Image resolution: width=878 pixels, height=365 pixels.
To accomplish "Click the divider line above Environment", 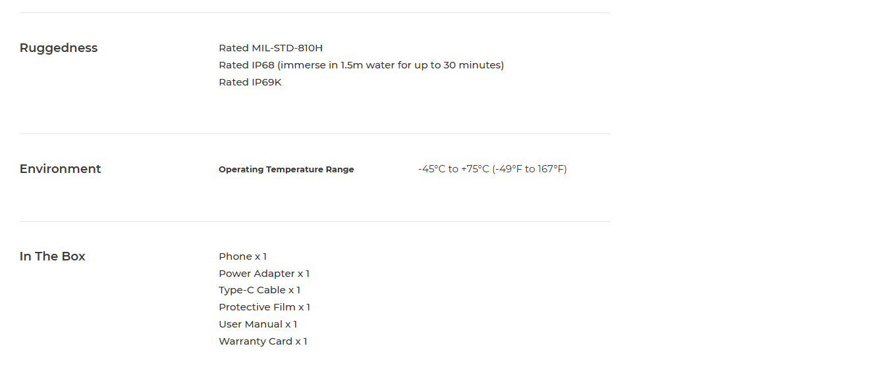I will 315,134.
